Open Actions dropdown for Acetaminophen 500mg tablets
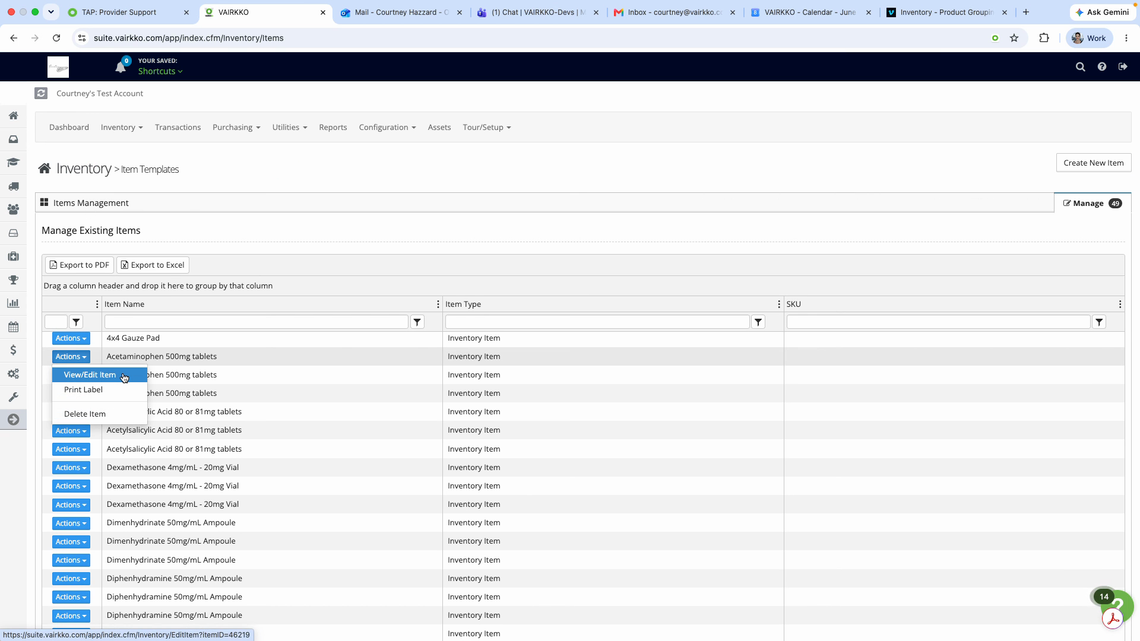The width and height of the screenshot is (1140, 641). (x=71, y=357)
